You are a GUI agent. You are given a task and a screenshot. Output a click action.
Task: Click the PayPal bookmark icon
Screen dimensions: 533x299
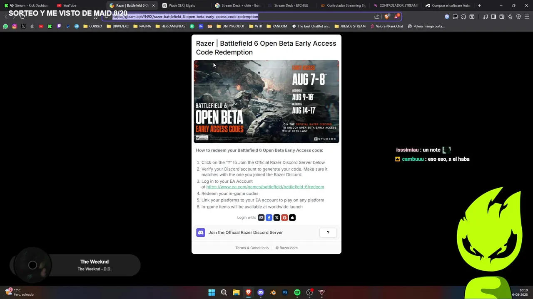point(68,26)
